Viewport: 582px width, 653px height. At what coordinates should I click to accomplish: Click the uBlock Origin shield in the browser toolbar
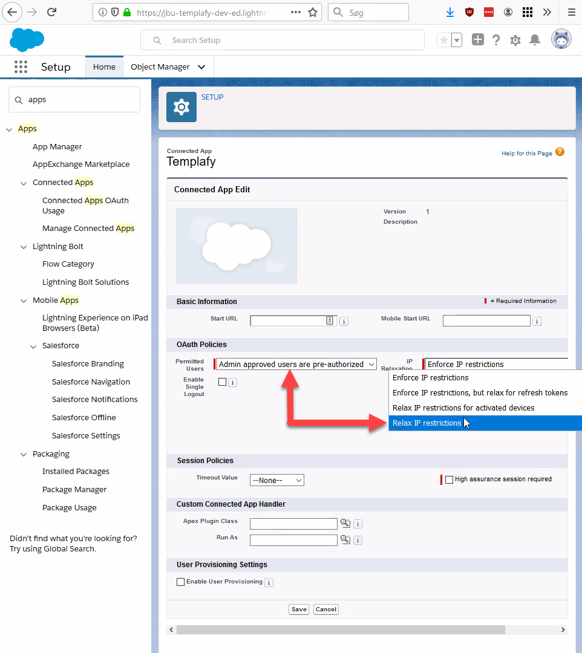469,11
